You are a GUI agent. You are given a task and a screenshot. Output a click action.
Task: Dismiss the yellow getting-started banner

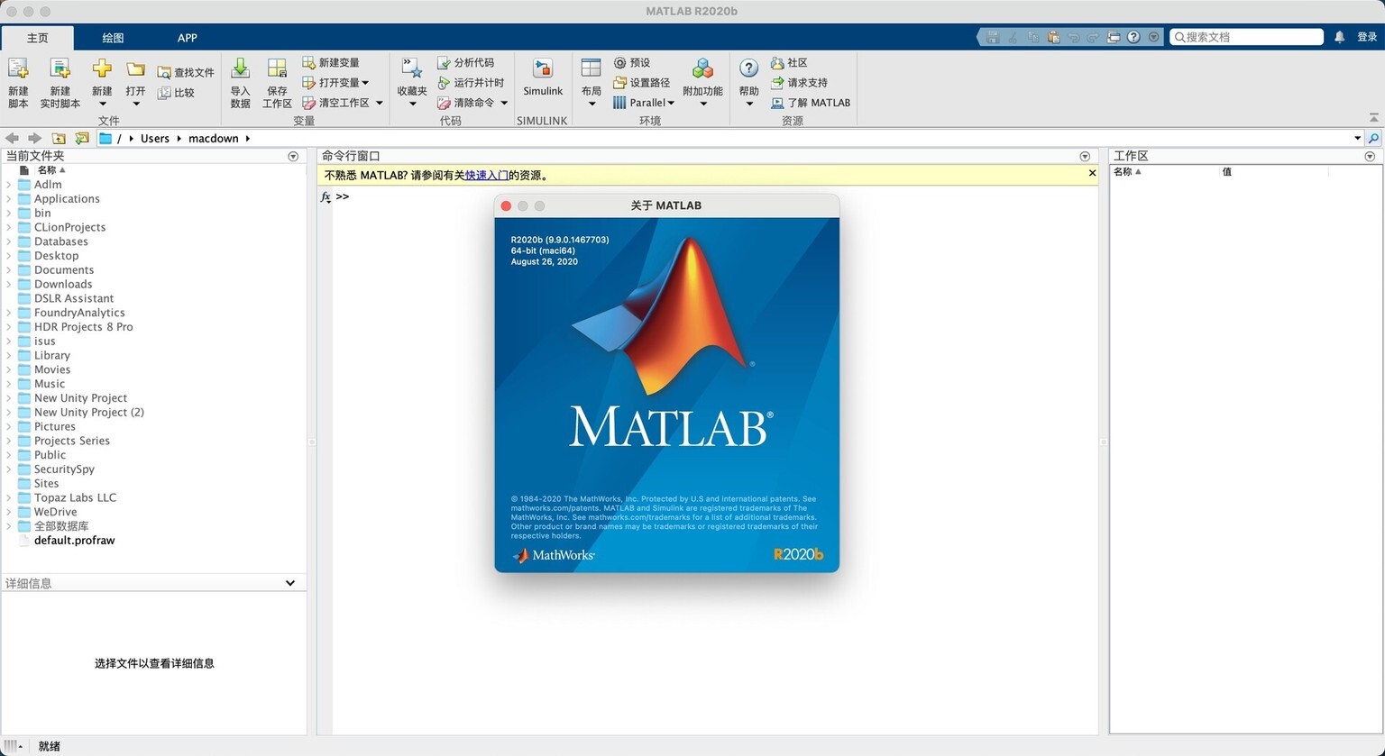[x=1092, y=173]
